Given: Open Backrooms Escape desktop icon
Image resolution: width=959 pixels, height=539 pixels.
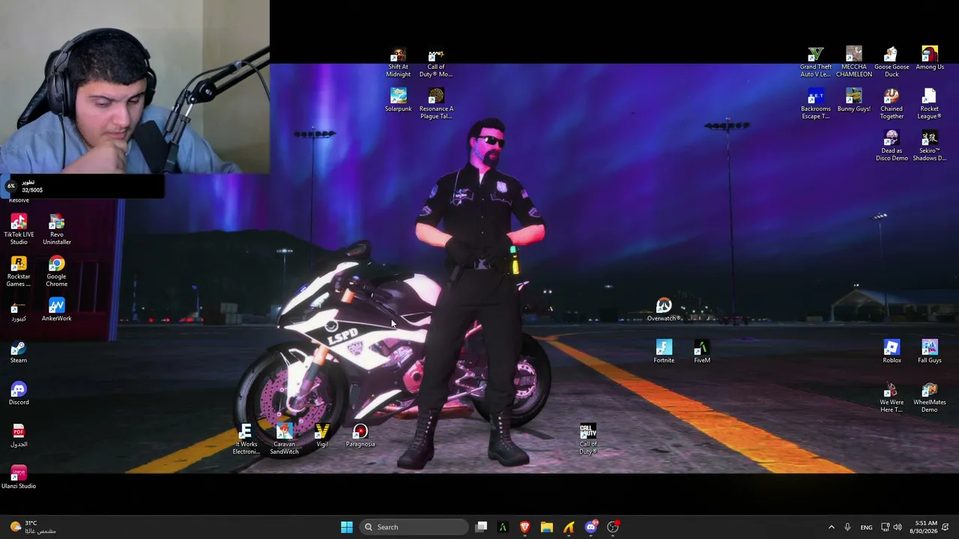Looking at the screenshot, I should tap(816, 104).
